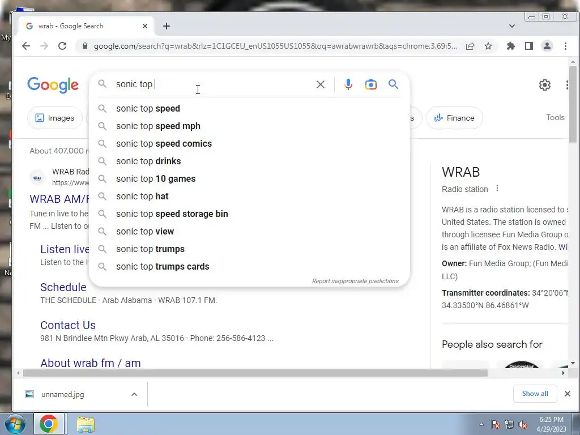Click Chrome in the taskbar
Viewport: 580px width, 435px height.
click(x=49, y=424)
